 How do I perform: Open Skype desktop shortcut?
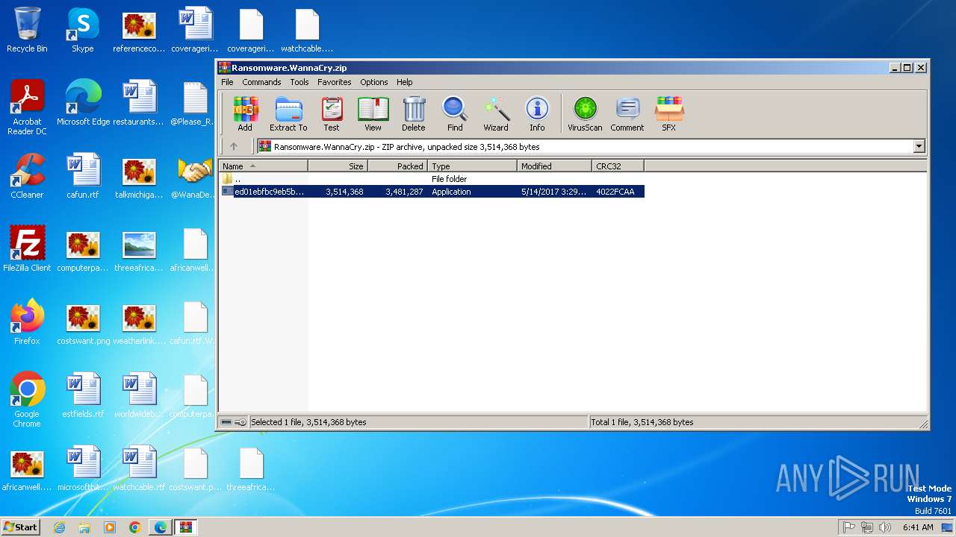click(x=83, y=31)
